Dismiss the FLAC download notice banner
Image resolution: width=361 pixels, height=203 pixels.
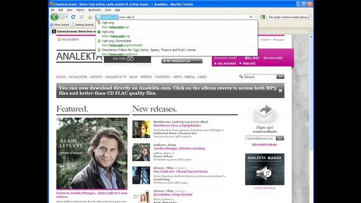(280, 91)
